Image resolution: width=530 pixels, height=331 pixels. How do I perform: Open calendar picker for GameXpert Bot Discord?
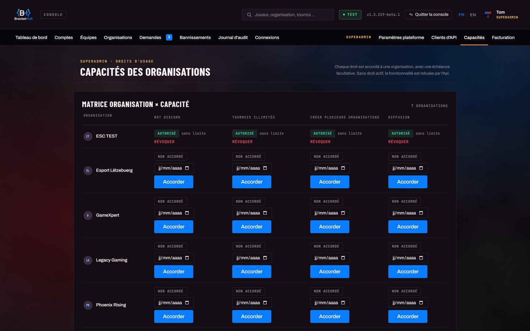(187, 213)
